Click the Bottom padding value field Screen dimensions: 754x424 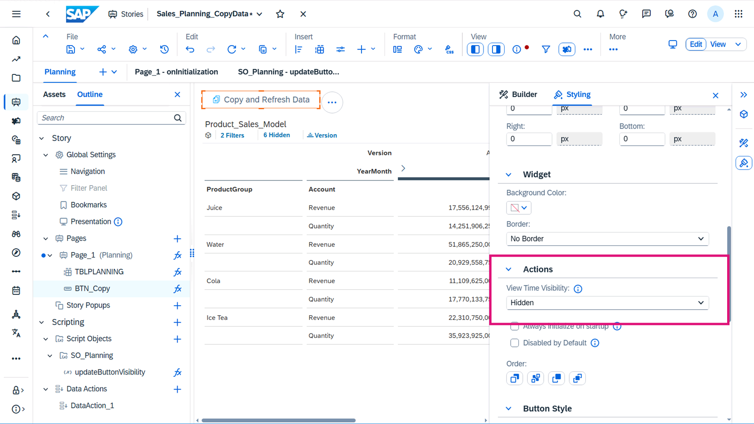[x=642, y=139]
